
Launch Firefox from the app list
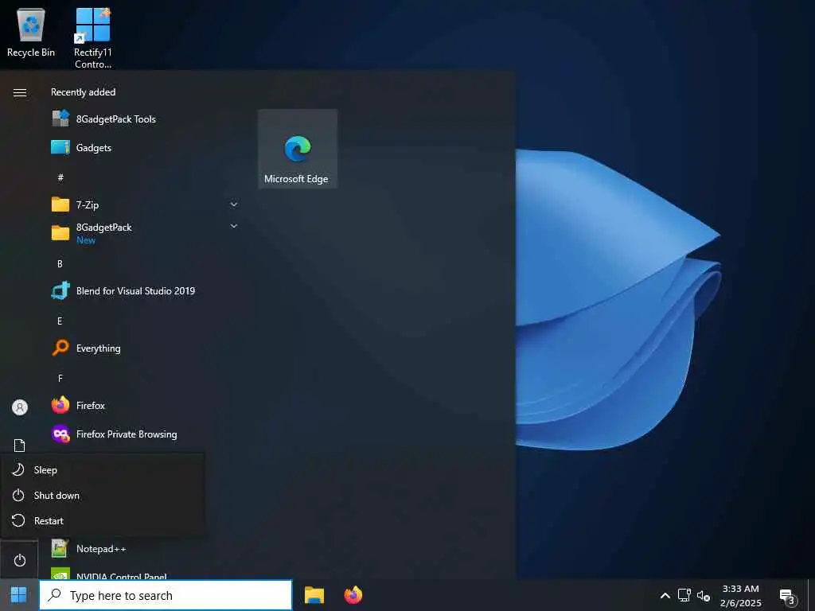[146, 405]
